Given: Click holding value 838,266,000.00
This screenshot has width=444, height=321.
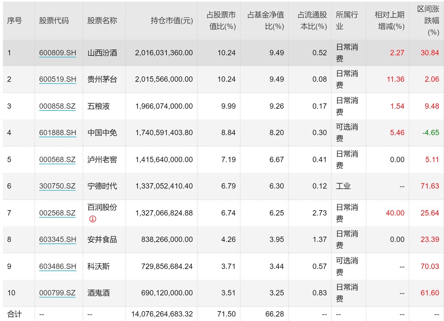Looking at the screenshot, I should tap(167, 239).
